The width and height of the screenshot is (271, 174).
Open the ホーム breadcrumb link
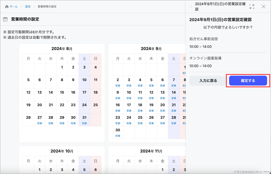click(x=14, y=6)
